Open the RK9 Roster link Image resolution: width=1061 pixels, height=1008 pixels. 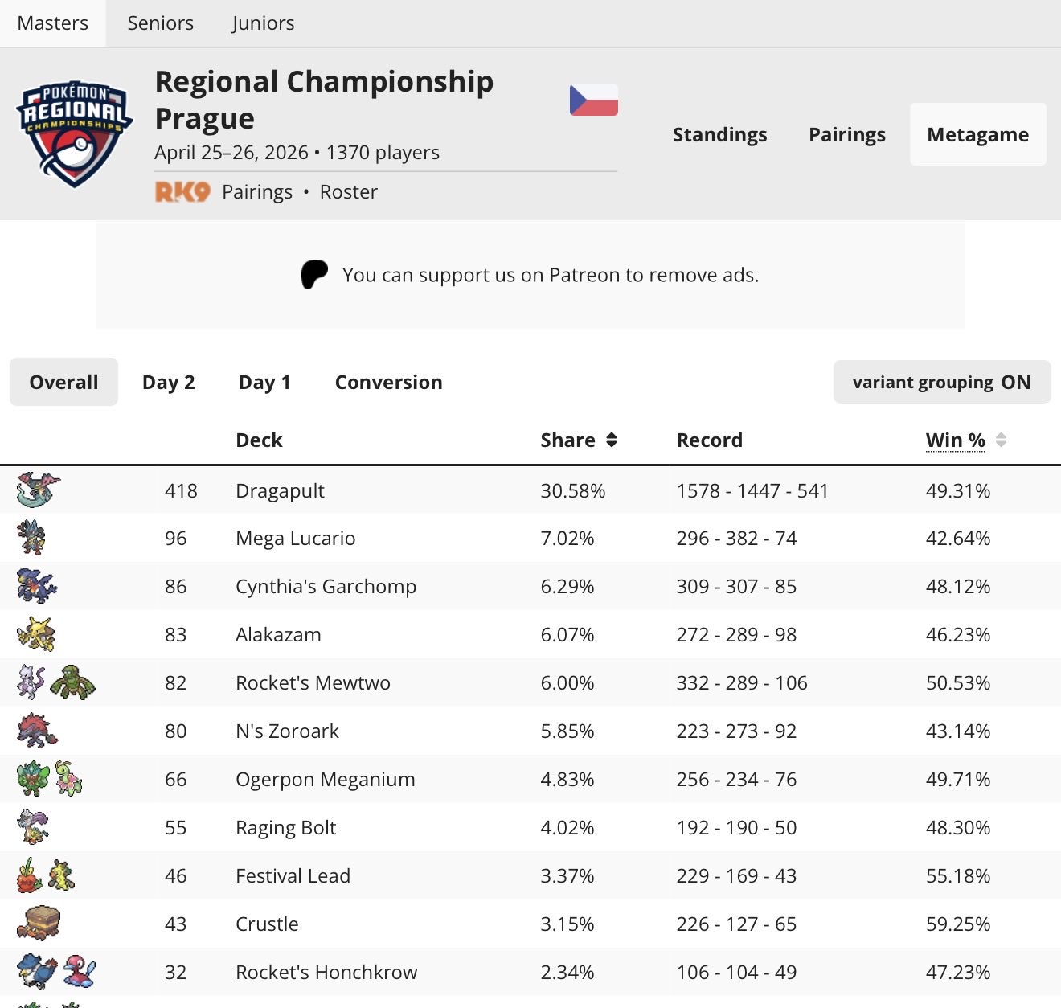pyautogui.click(x=349, y=192)
